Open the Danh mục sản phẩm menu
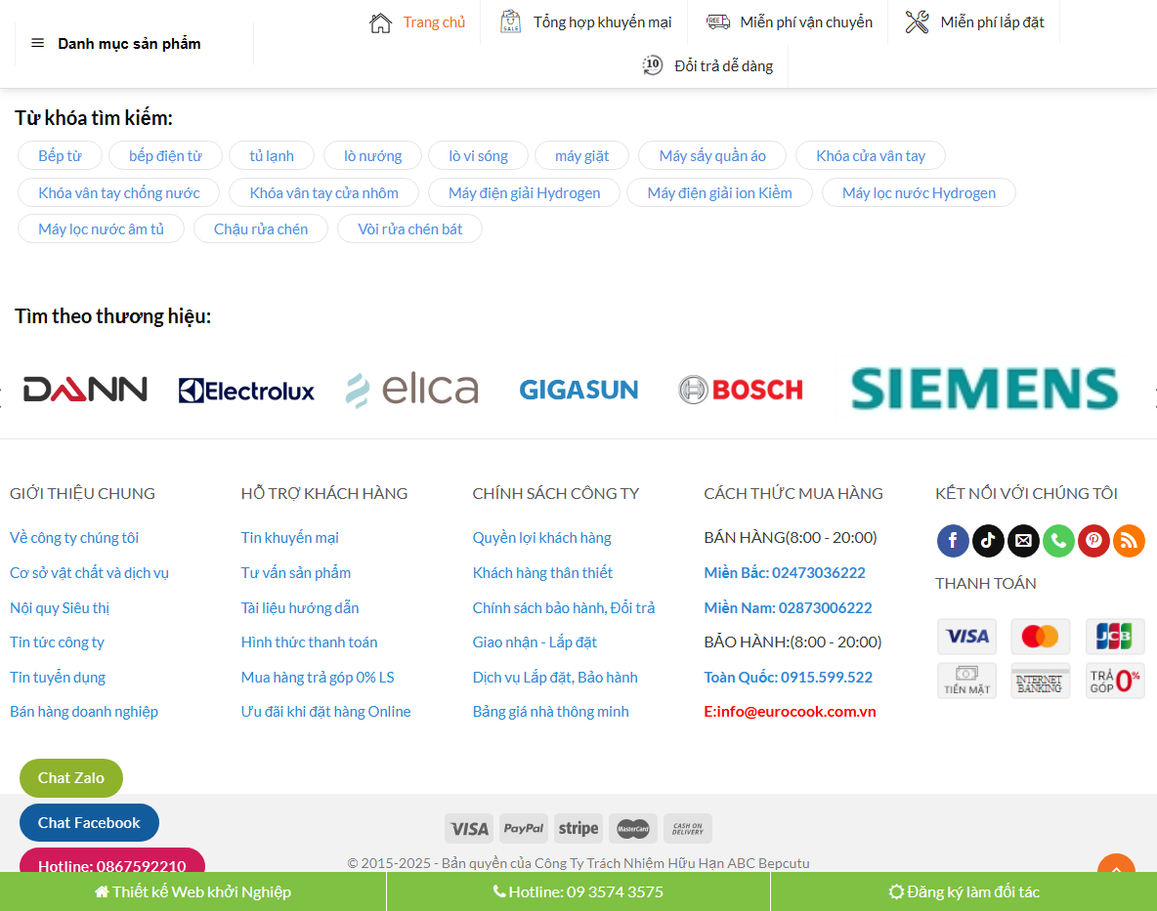This screenshot has width=1157, height=911. pos(116,44)
